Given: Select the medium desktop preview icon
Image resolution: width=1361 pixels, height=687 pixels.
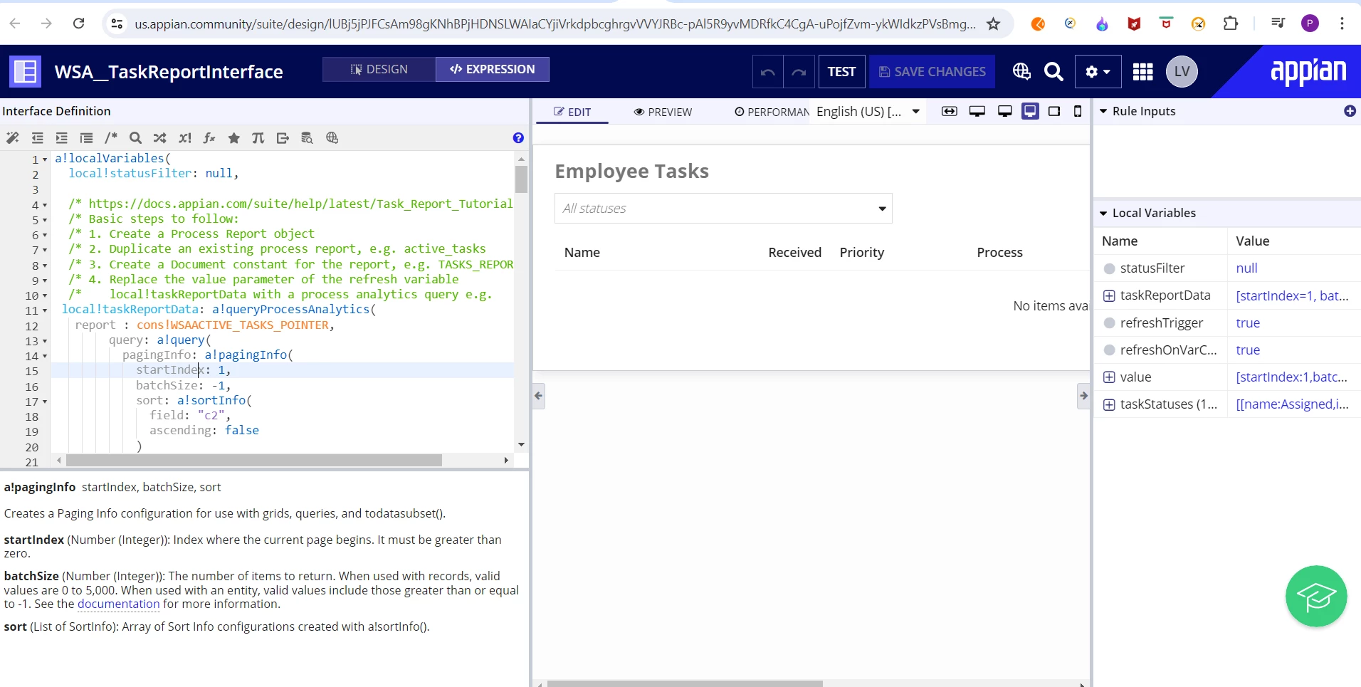Looking at the screenshot, I should pyautogui.click(x=1005, y=111).
